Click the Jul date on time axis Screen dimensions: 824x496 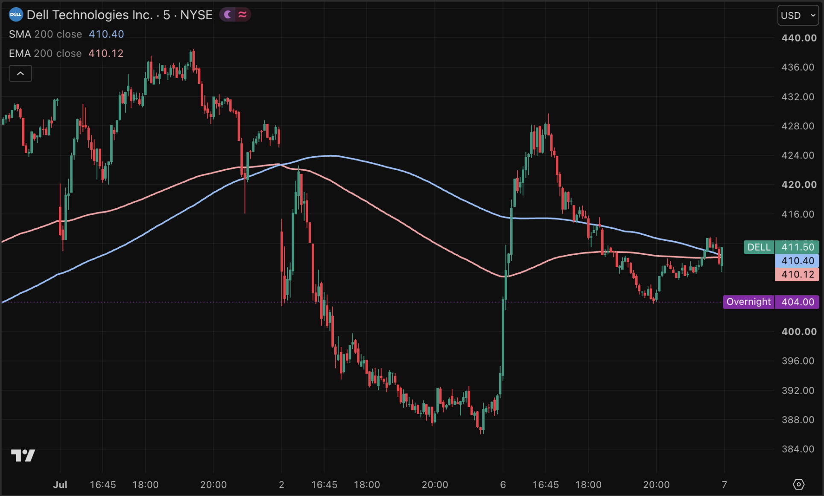pos(60,484)
